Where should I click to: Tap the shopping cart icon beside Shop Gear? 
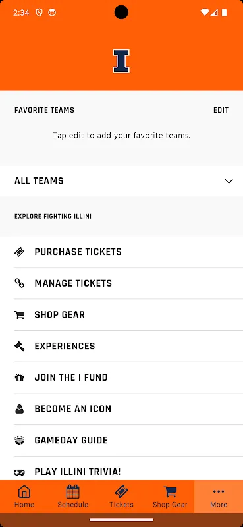point(20,315)
